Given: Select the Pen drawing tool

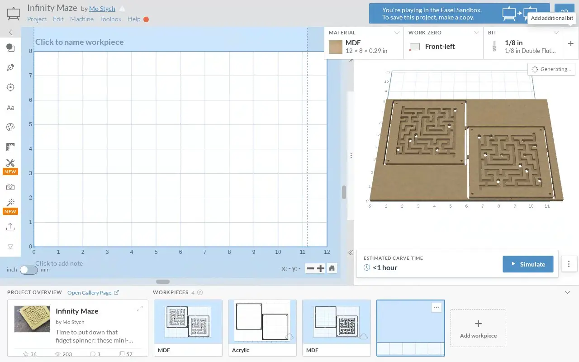Looking at the screenshot, I should tap(10, 67).
